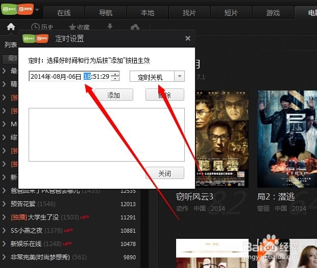317x268 pixels.
Task: Click the empty scheduled tasks list box
Action: tap(107, 135)
